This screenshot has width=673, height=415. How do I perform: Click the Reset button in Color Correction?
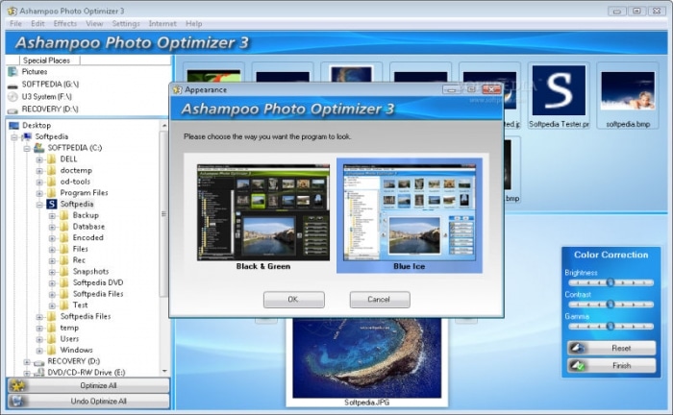pos(611,348)
